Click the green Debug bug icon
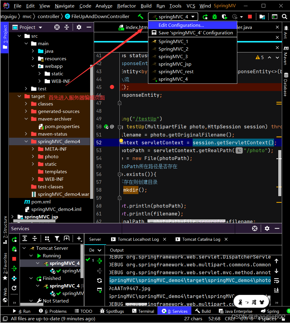This screenshot has width=290, height=323. point(215,17)
